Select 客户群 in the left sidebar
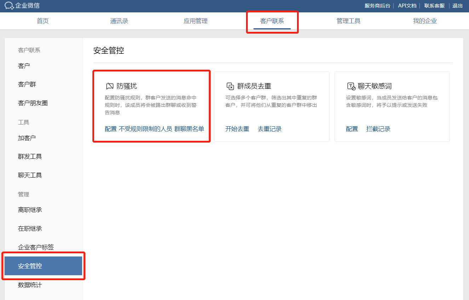 27,85
